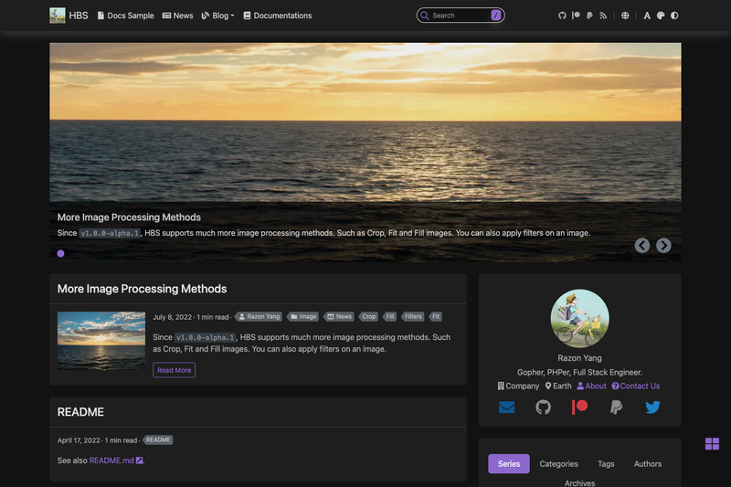Click the Fill tag badge
This screenshot has width=731, height=487.
click(390, 317)
